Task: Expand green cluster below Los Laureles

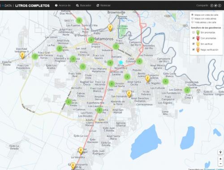Action: point(99,110)
